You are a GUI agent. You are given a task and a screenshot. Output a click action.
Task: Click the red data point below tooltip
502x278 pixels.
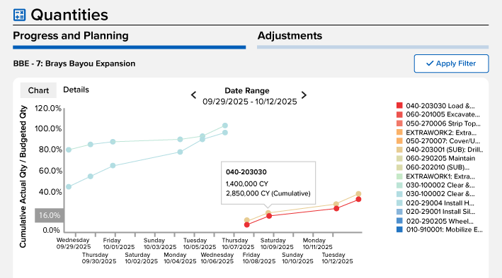click(x=269, y=216)
